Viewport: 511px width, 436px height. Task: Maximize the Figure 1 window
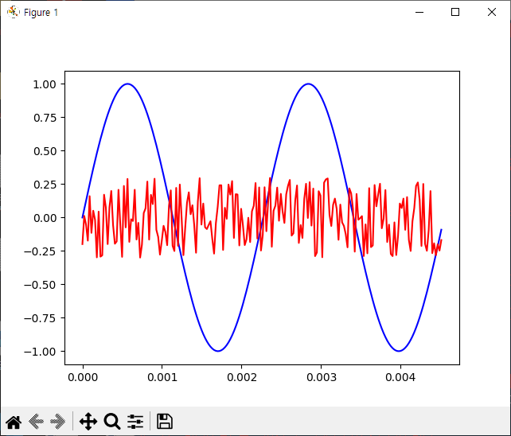coord(455,12)
